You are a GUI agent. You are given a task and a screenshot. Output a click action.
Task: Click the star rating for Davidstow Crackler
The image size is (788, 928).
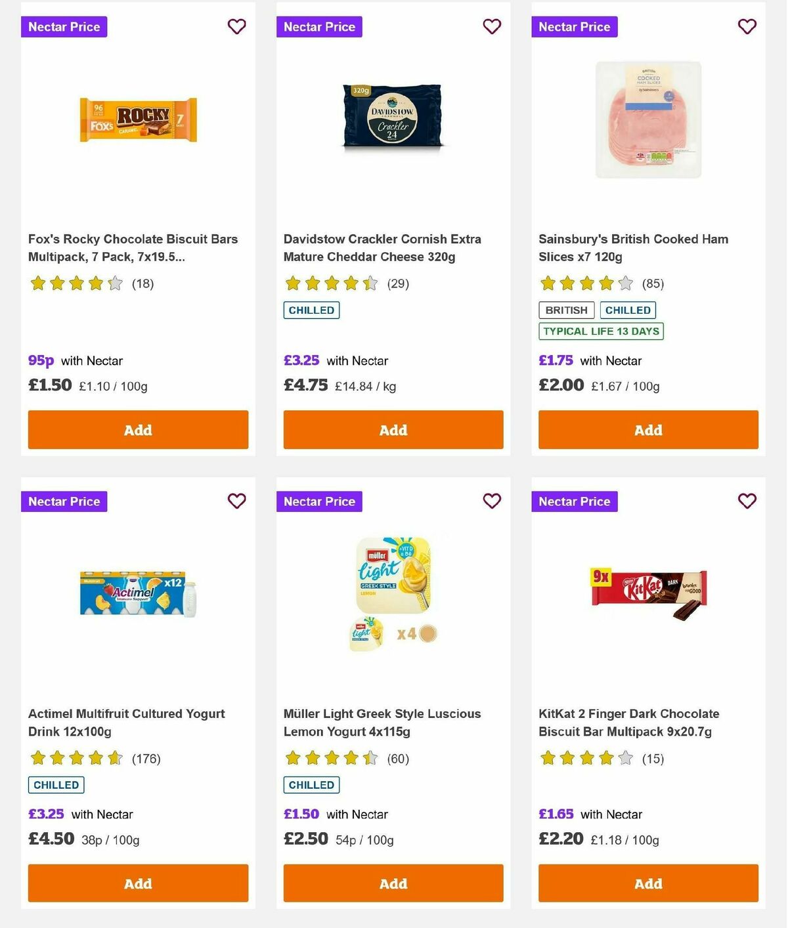pyautogui.click(x=330, y=284)
